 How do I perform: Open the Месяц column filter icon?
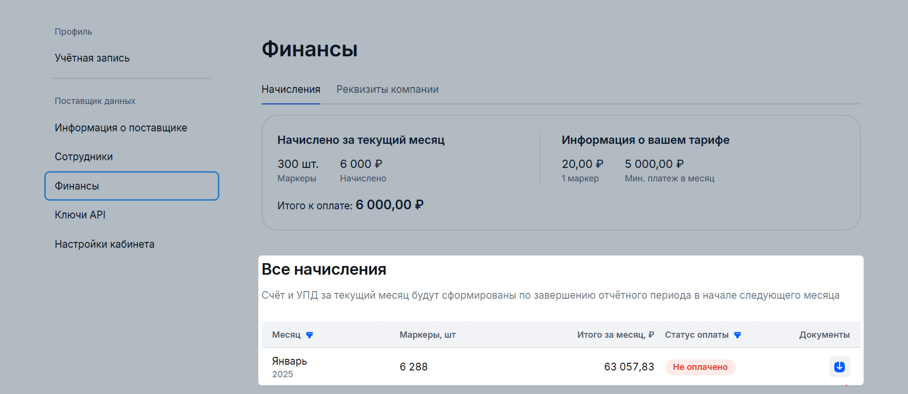309,335
